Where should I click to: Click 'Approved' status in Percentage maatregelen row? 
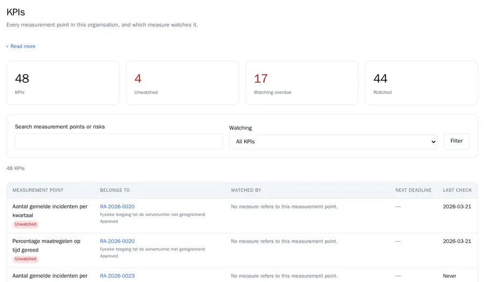[x=109, y=256]
